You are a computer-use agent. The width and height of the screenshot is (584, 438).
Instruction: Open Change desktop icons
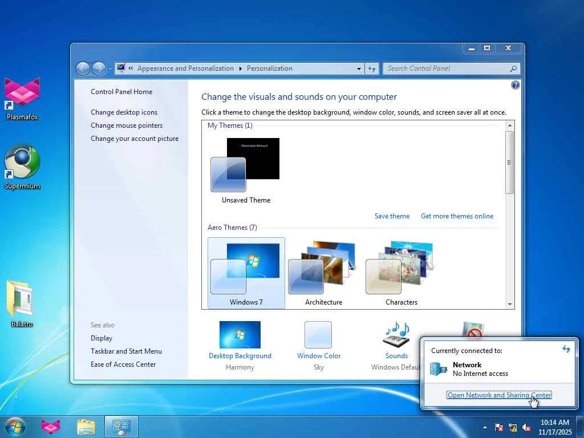[124, 112]
